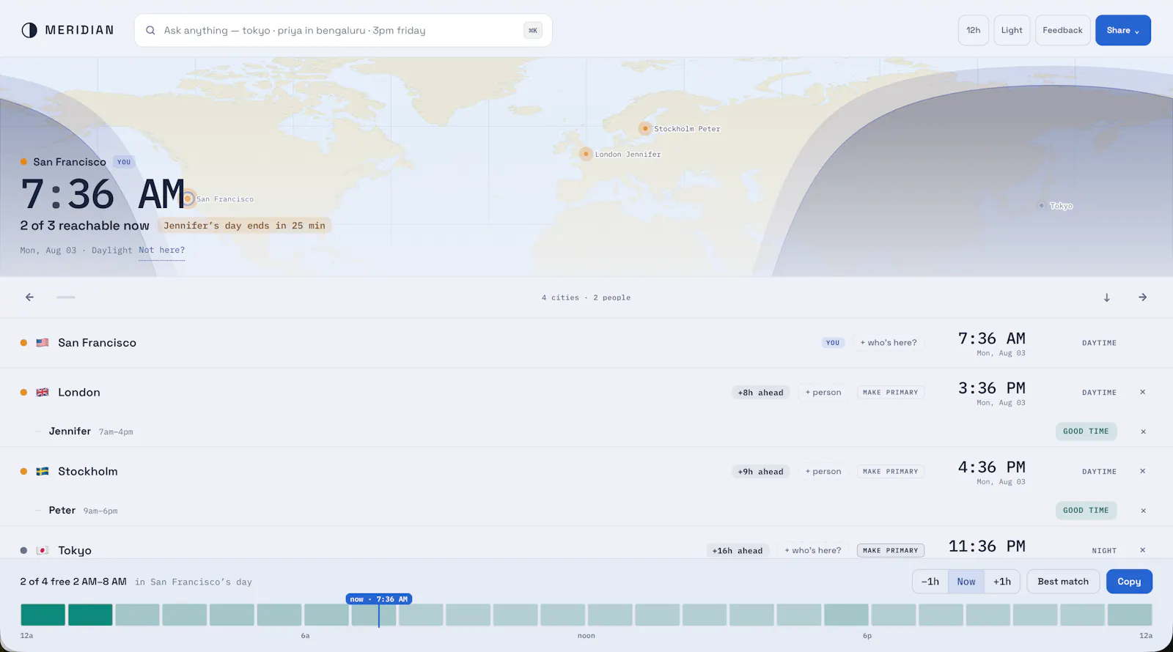The width and height of the screenshot is (1173, 652).
Task: Click + person in London row
Action: point(823,393)
